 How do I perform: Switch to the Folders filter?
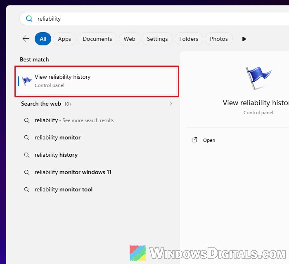[x=189, y=39]
